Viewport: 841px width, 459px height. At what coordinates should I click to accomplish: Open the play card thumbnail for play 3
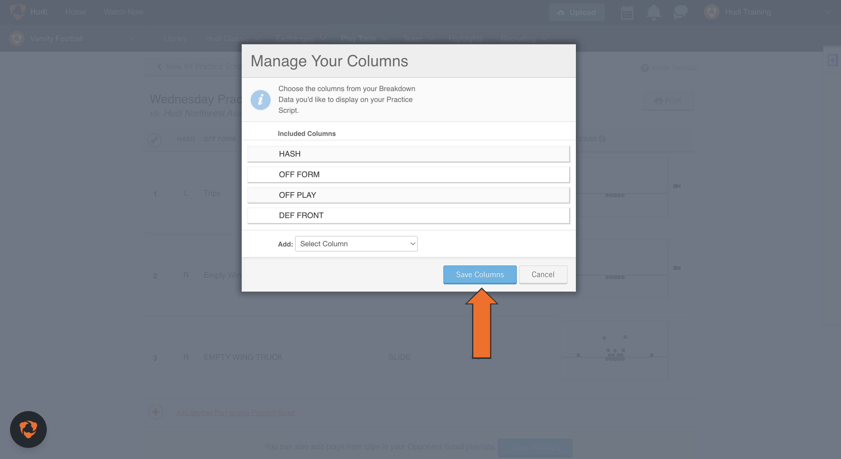(615, 351)
